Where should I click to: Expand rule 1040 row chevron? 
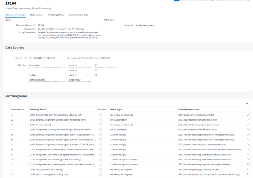[248, 135]
